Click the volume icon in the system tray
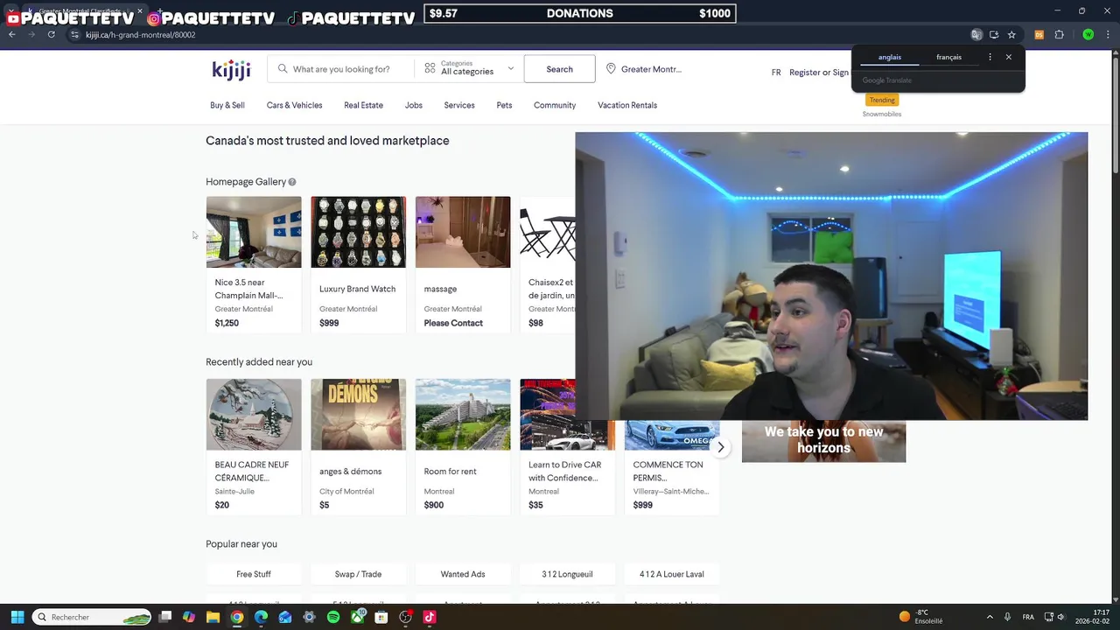Viewport: 1120px width, 630px height. [1061, 617]
